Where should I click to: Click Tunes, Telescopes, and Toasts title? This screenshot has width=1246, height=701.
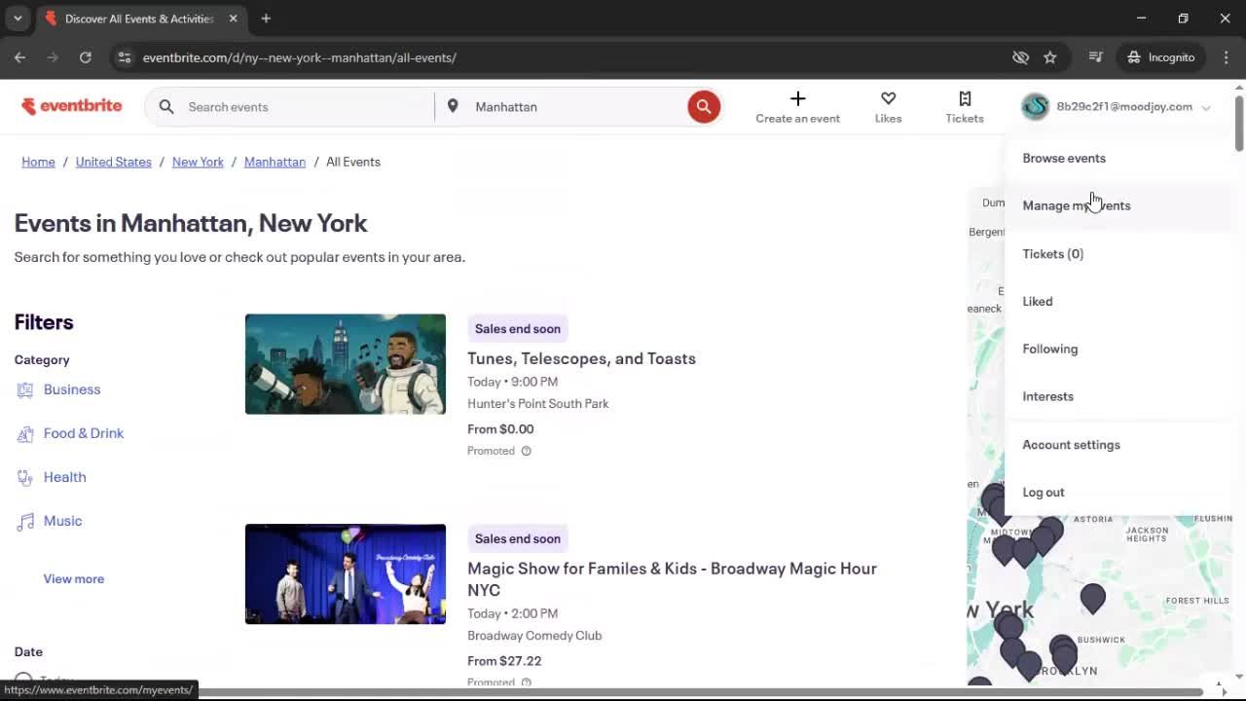click(581, 358)
